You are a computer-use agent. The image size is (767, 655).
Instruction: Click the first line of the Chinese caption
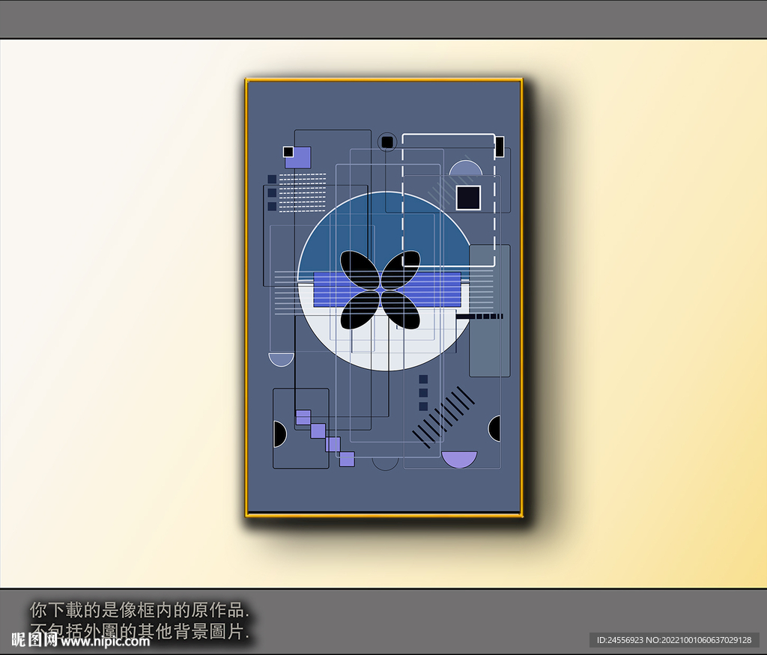tap(139, 609)
